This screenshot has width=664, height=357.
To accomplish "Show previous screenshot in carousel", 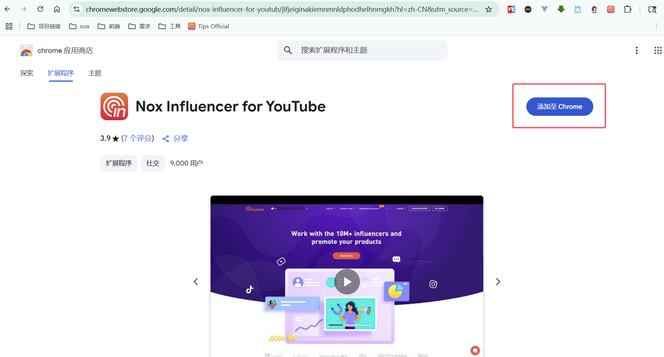I will click(196, 282).
